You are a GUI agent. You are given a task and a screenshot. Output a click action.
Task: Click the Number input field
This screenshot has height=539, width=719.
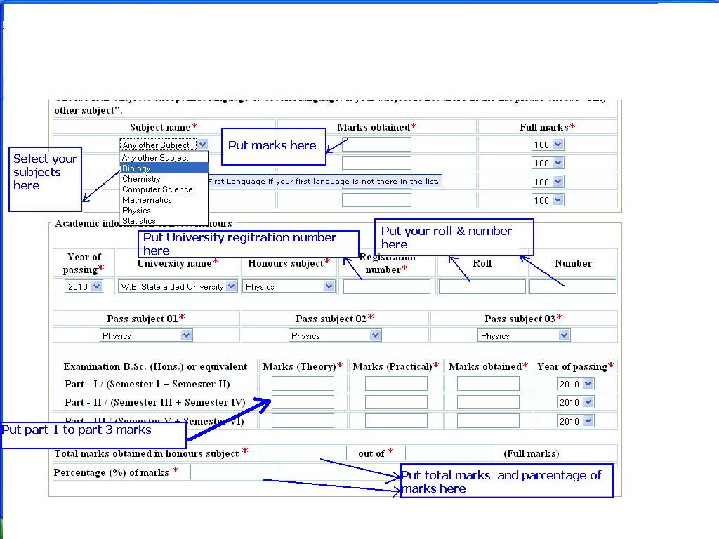[573, 286]
